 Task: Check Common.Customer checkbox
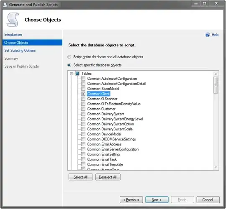click(x=83, y=109)
